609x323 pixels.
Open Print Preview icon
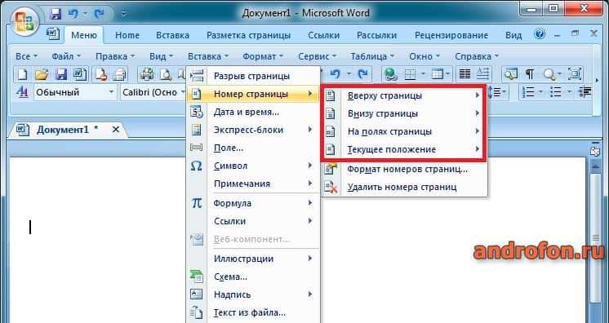point(166,73)
